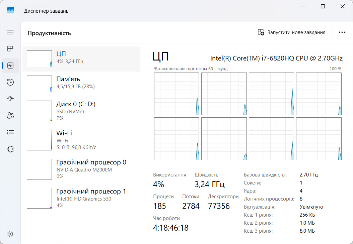
Task: Click the 100 % graph scale label
Action: coord(336,69)
